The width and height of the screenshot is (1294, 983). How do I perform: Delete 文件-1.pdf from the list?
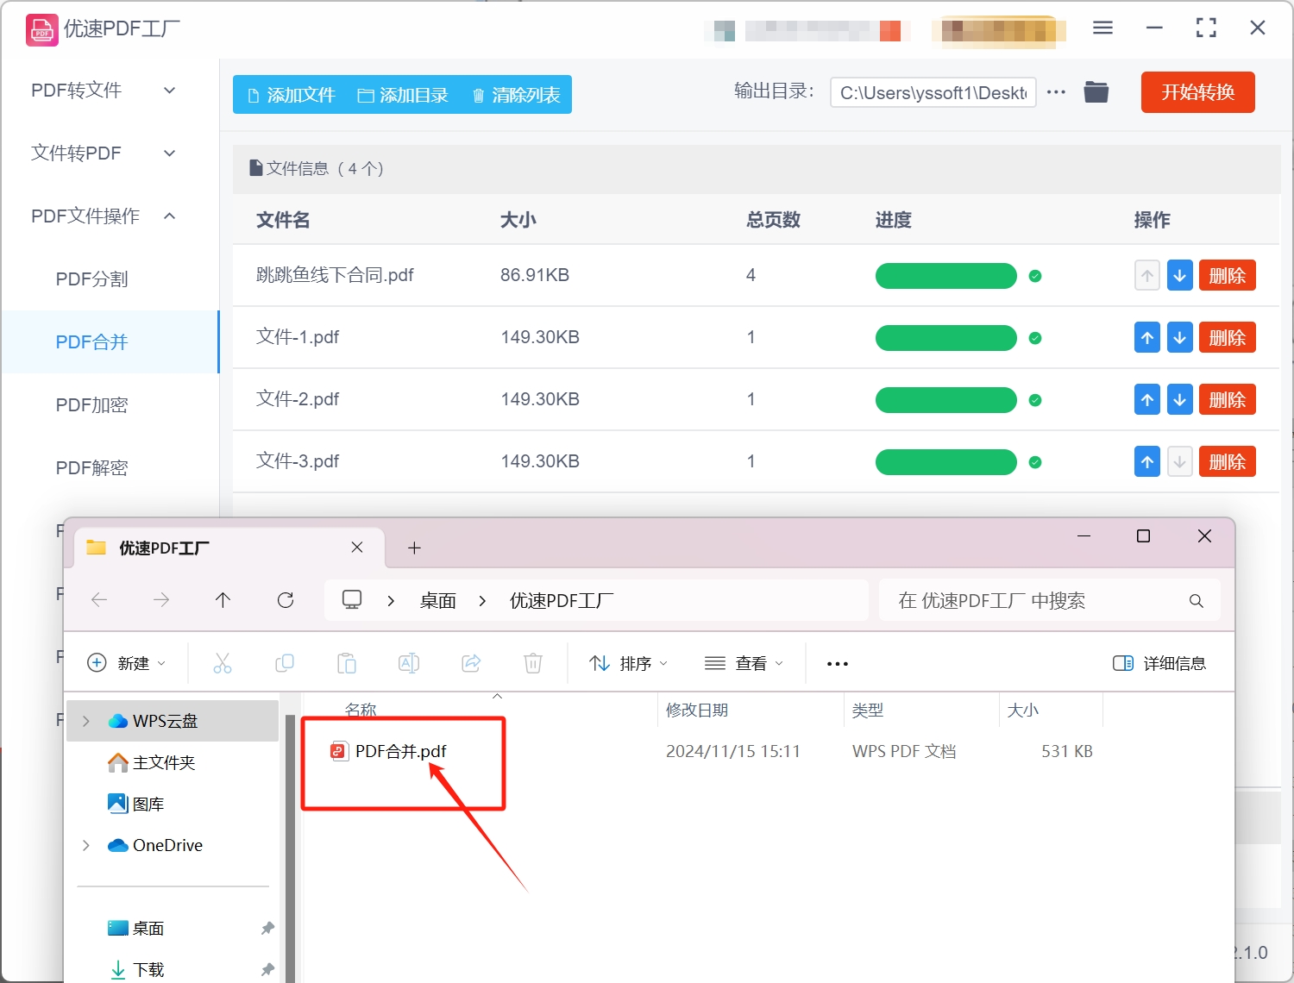1227,338
